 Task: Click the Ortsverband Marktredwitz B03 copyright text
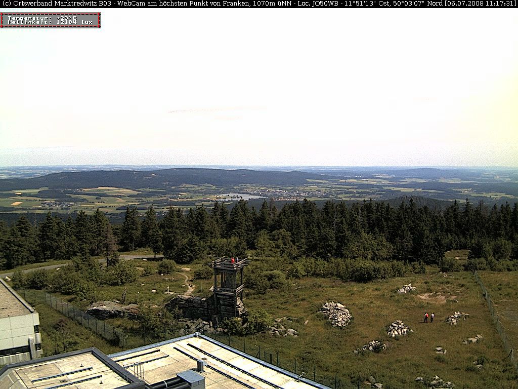point(56,4)
